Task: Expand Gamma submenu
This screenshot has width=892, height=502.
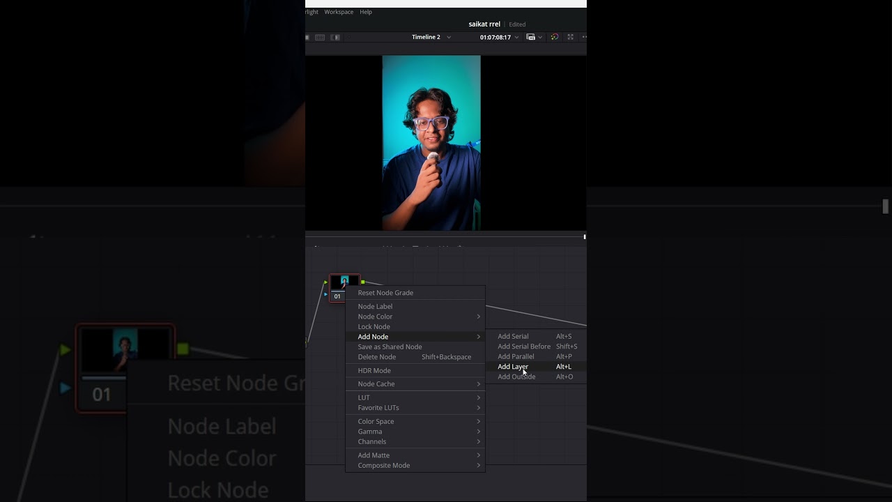Action: (x=415, y=432)
